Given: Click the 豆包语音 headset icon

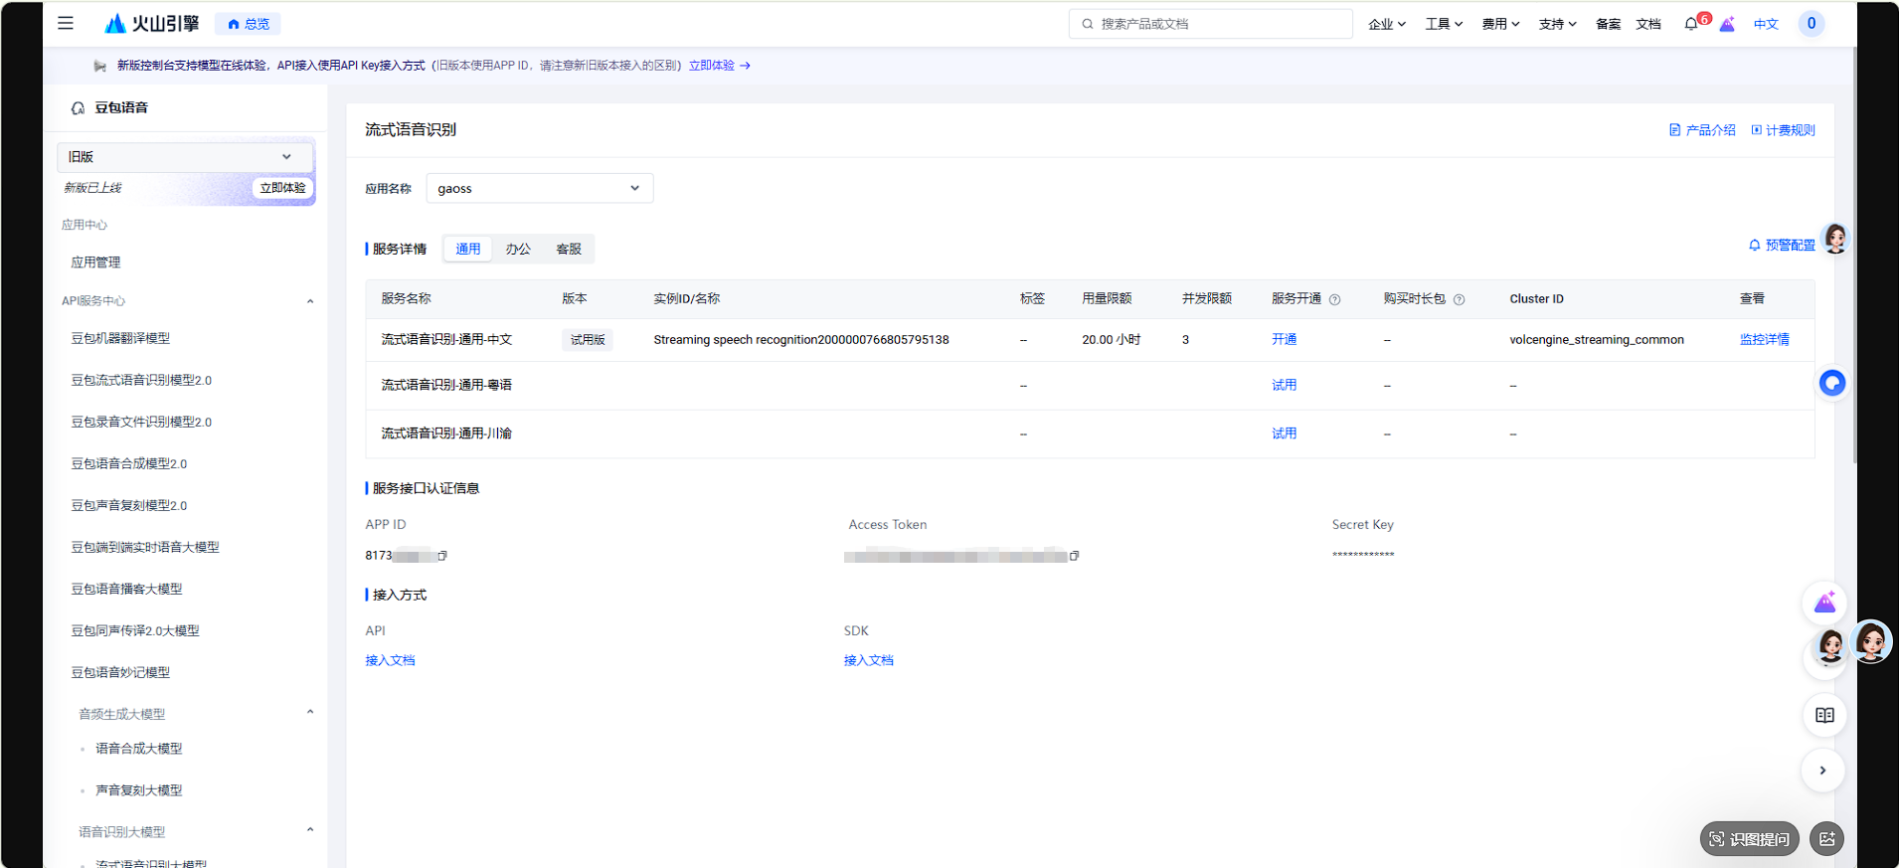Looking at the screenshot, I should click(78, 108).
